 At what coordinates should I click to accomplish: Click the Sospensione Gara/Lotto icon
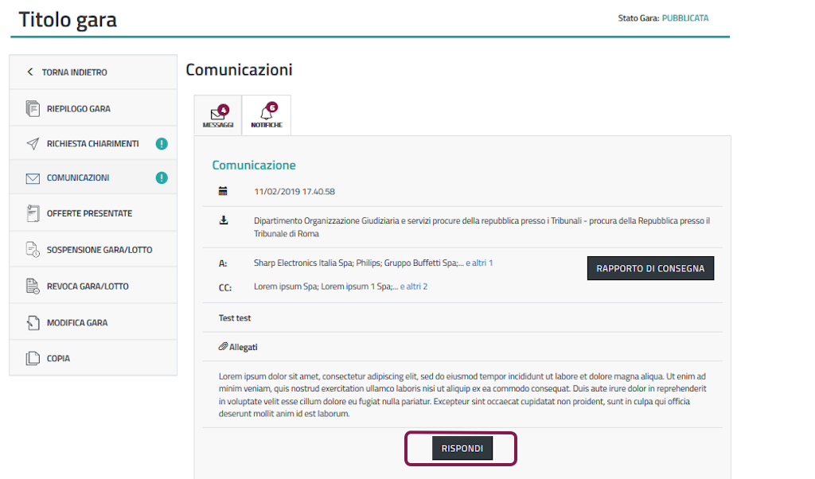tap(33, 250)
